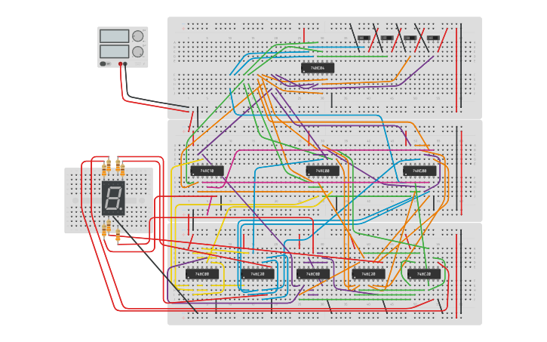
Task: Select the 74HC04 inverter chip
Action: [x=318, y=68]
